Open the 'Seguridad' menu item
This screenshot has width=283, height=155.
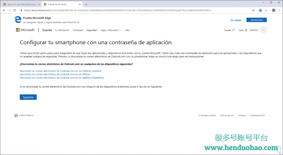coord(92,30)
